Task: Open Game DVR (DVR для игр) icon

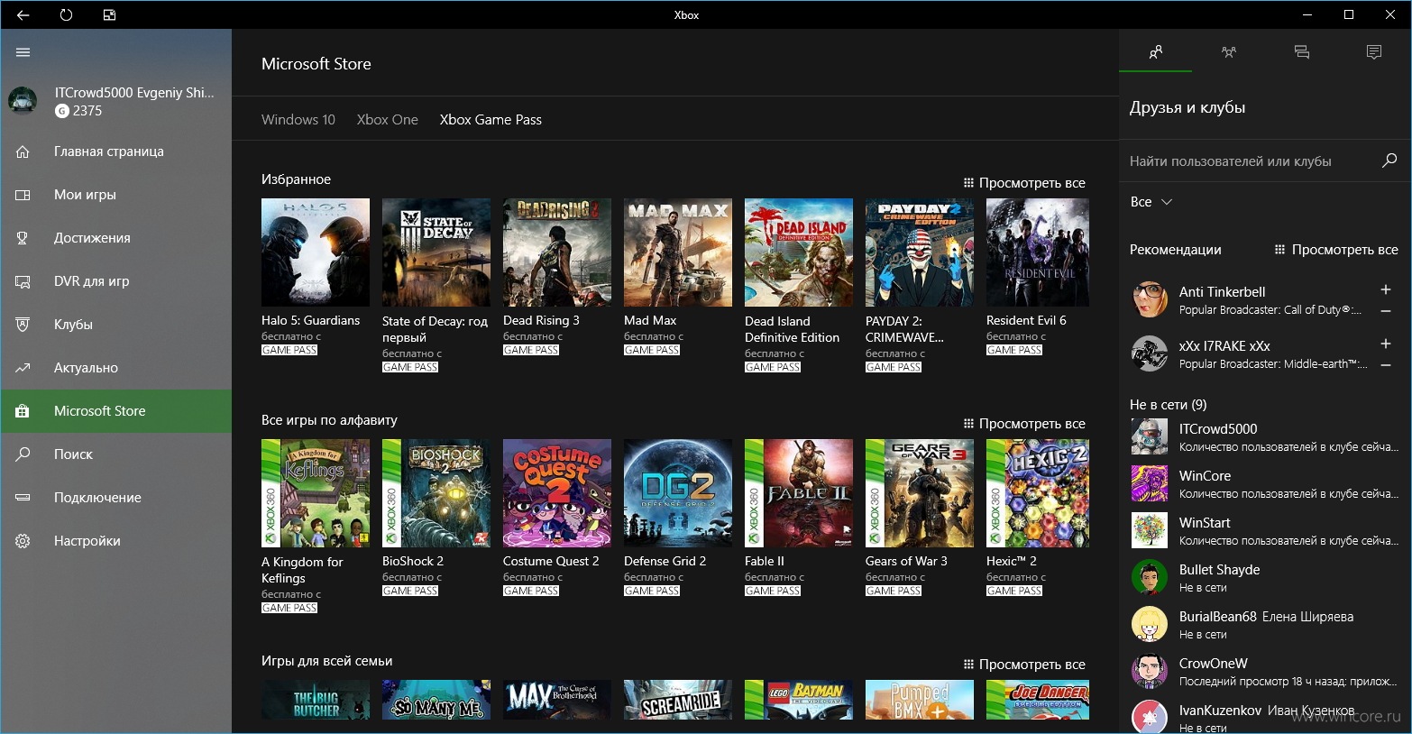Action: pyautogui.click(x=23, y=281)
